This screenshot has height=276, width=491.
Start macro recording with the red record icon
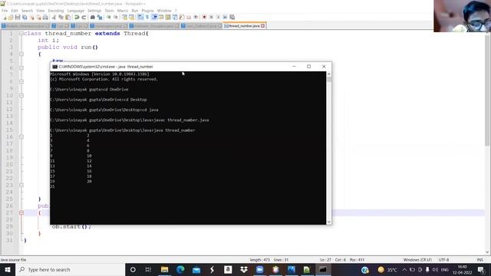204,17
